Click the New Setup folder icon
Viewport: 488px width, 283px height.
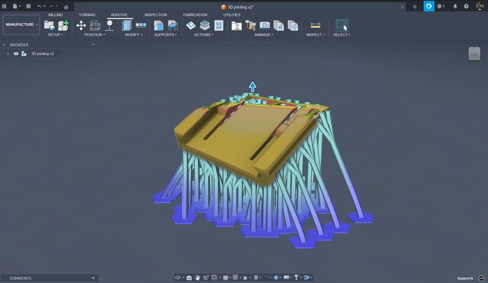tap(49, 25)
